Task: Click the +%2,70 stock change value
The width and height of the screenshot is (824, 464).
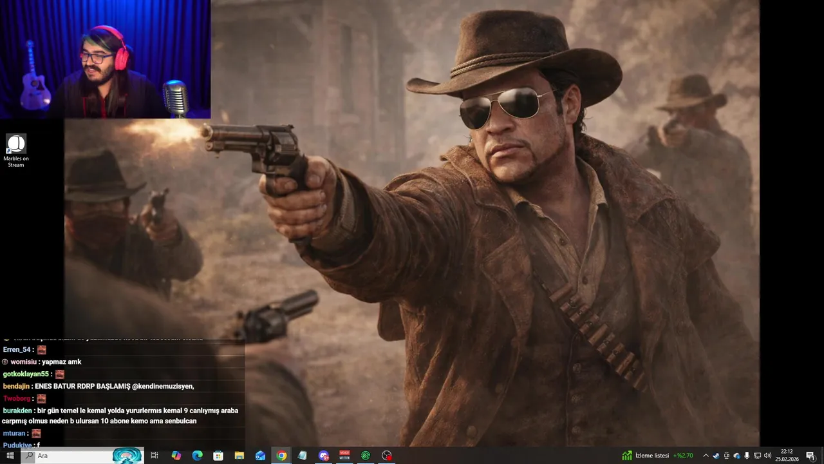Action: point(683,456)
